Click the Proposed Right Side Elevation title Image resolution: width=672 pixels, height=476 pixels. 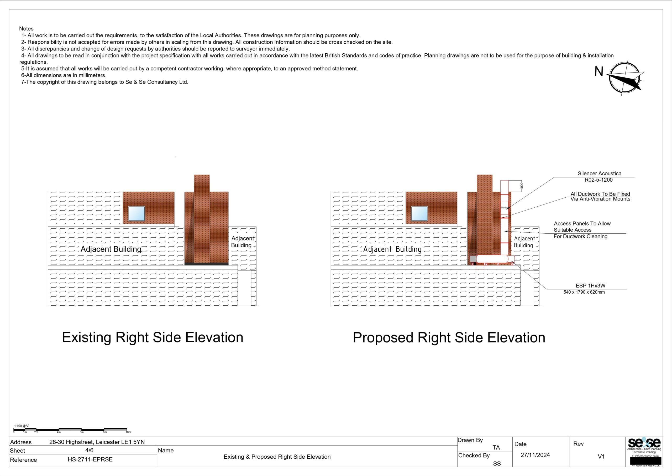[x=449, y=338]
